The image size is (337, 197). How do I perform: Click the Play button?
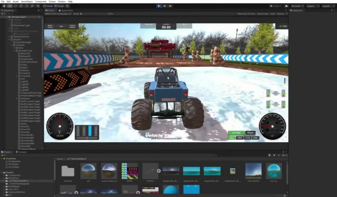[x=159, y=6]
